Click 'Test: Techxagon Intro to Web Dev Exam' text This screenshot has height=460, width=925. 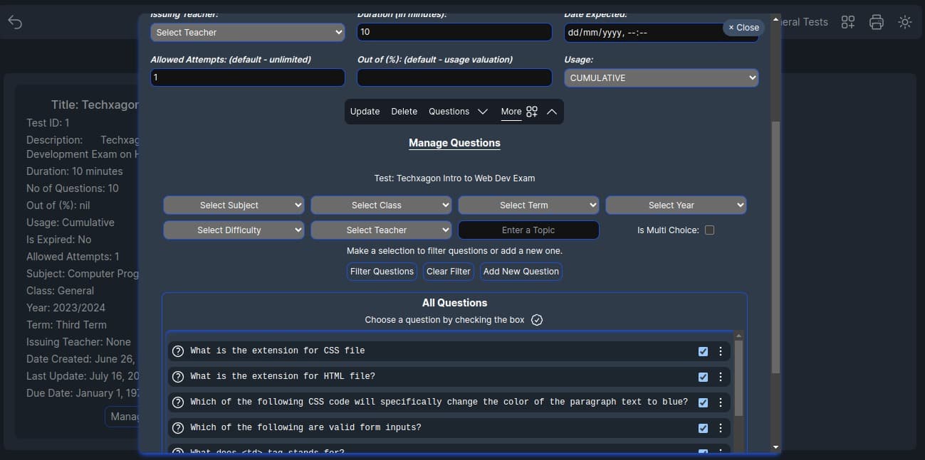click(454, 178)
